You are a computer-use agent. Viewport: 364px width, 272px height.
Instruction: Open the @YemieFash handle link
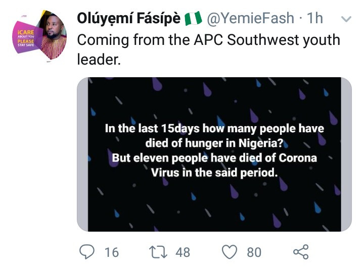tap(250, 18)
